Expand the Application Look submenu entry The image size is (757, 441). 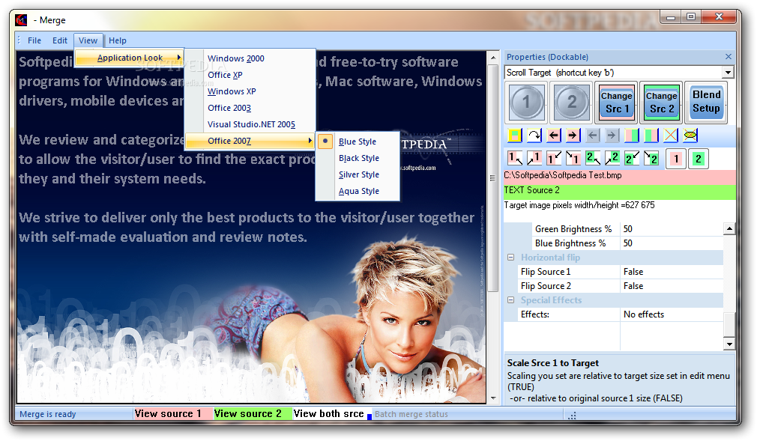[x=130, y=58]
